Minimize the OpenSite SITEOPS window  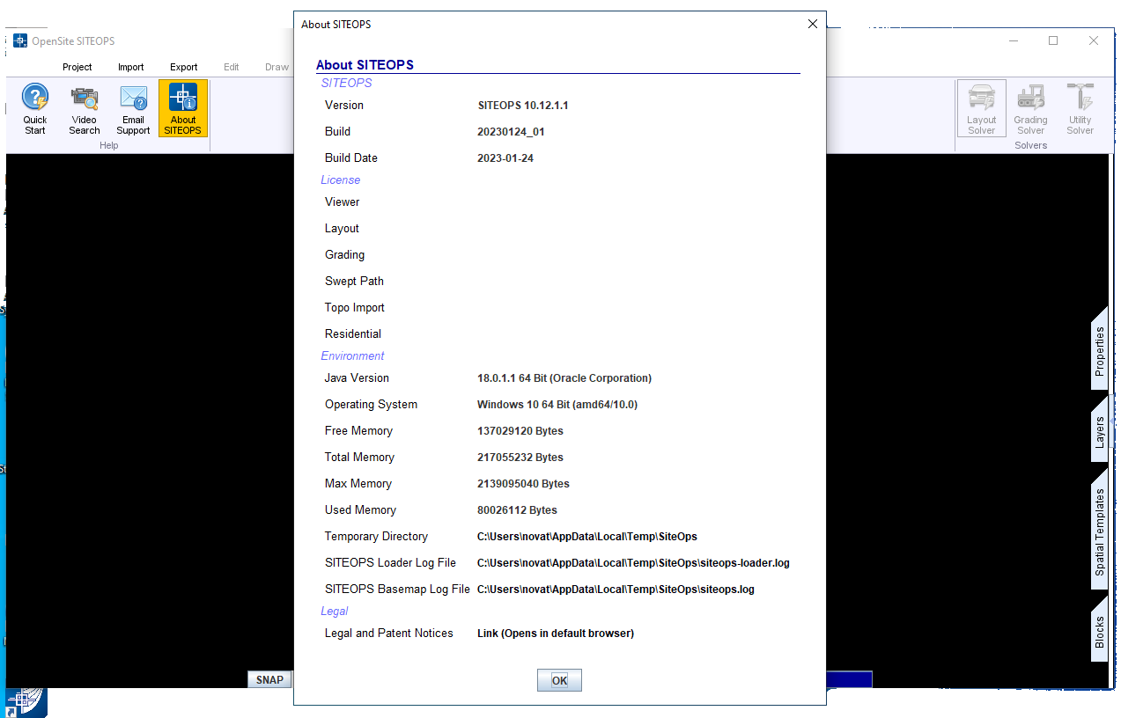[1013, 40]
